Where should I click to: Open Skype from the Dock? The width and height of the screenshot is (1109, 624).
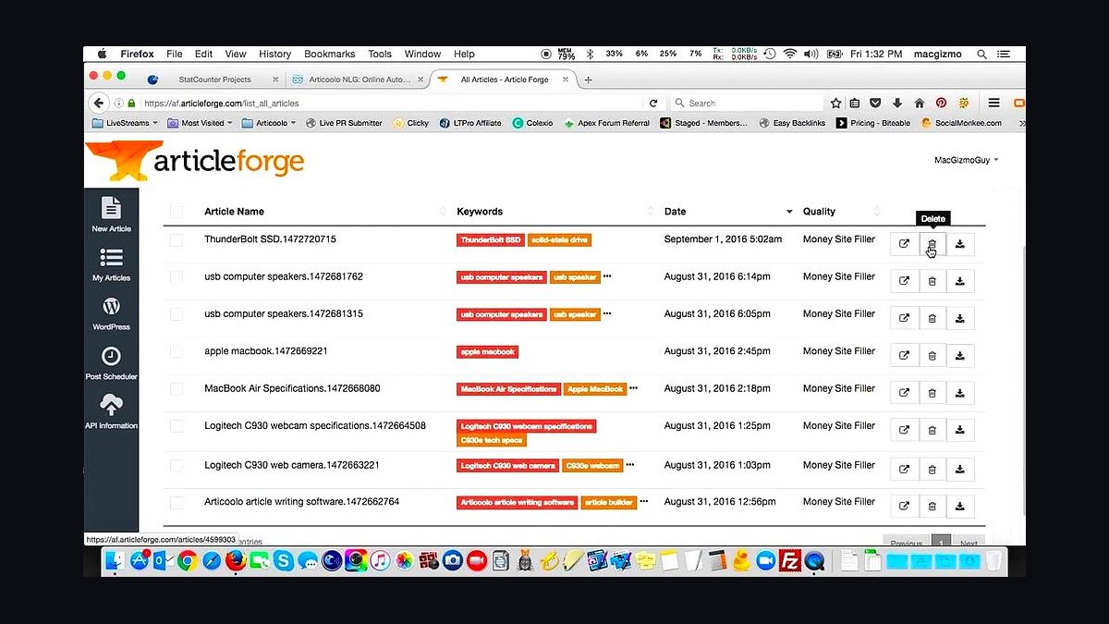click(x=283, y=560)
